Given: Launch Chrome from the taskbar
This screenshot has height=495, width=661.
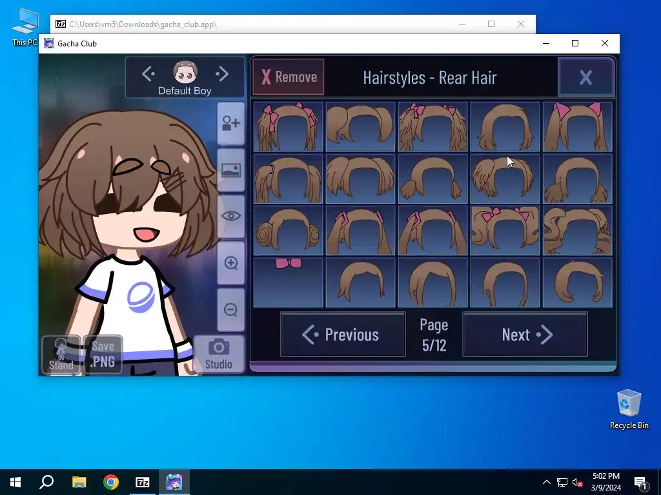Looking at the screenshot, I should pos(111,482).
